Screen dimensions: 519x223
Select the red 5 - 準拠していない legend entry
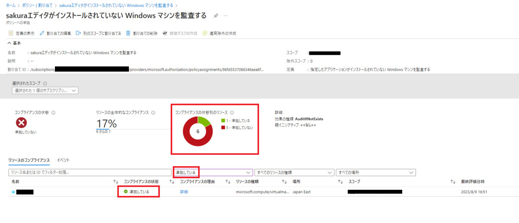(237, 128)
